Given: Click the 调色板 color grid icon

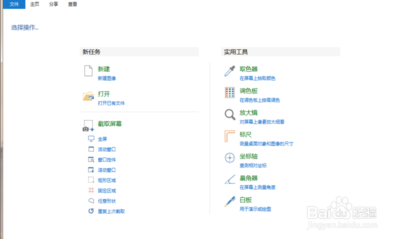Looking at the screenshot, I should [229, 92].
